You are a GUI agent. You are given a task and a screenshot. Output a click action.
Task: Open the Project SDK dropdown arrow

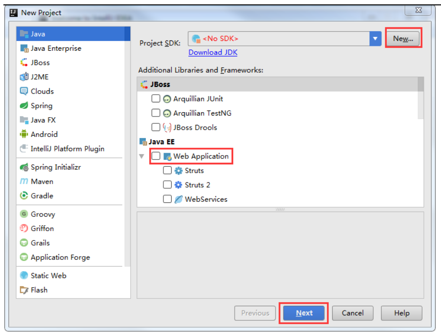pos(375,39)
